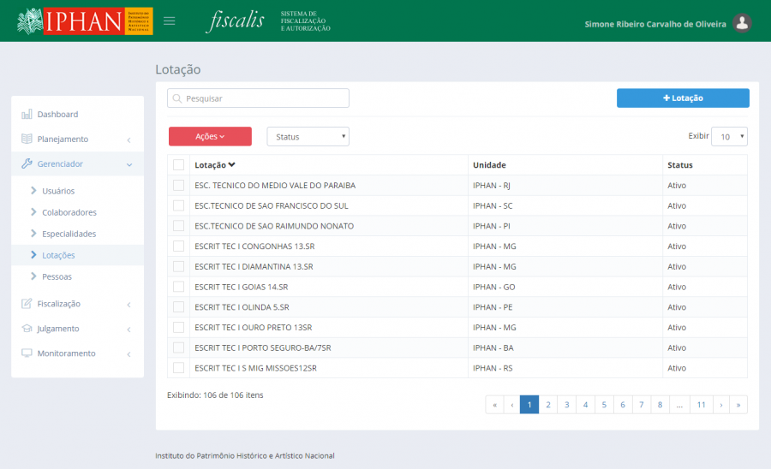Open Usuários in the sidebar submenu
Image resolution: width=771 pixels, height=469 pixels.
58,191
